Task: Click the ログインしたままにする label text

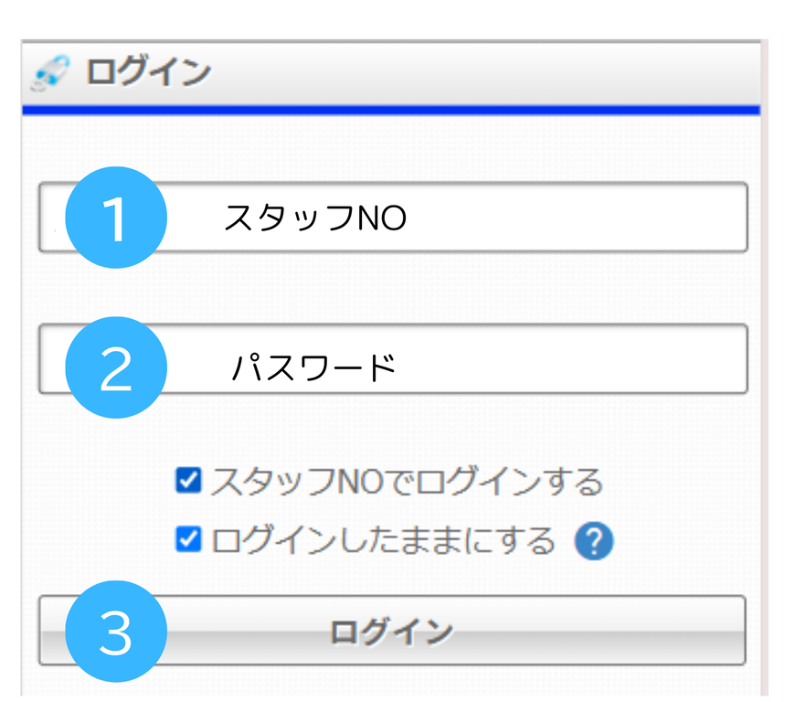Action: (x=383, y=540)
